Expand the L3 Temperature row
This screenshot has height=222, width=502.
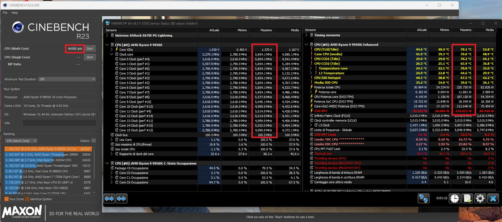pyautogui.click(x=311, y=73)
